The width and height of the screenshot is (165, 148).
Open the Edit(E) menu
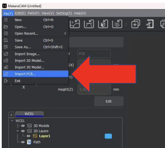[20, 13]
